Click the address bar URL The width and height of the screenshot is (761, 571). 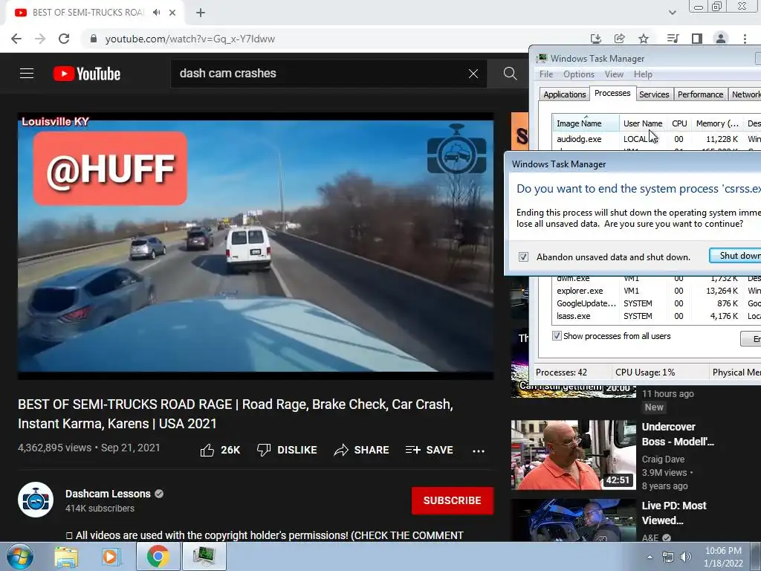click(x=190, y=39)
